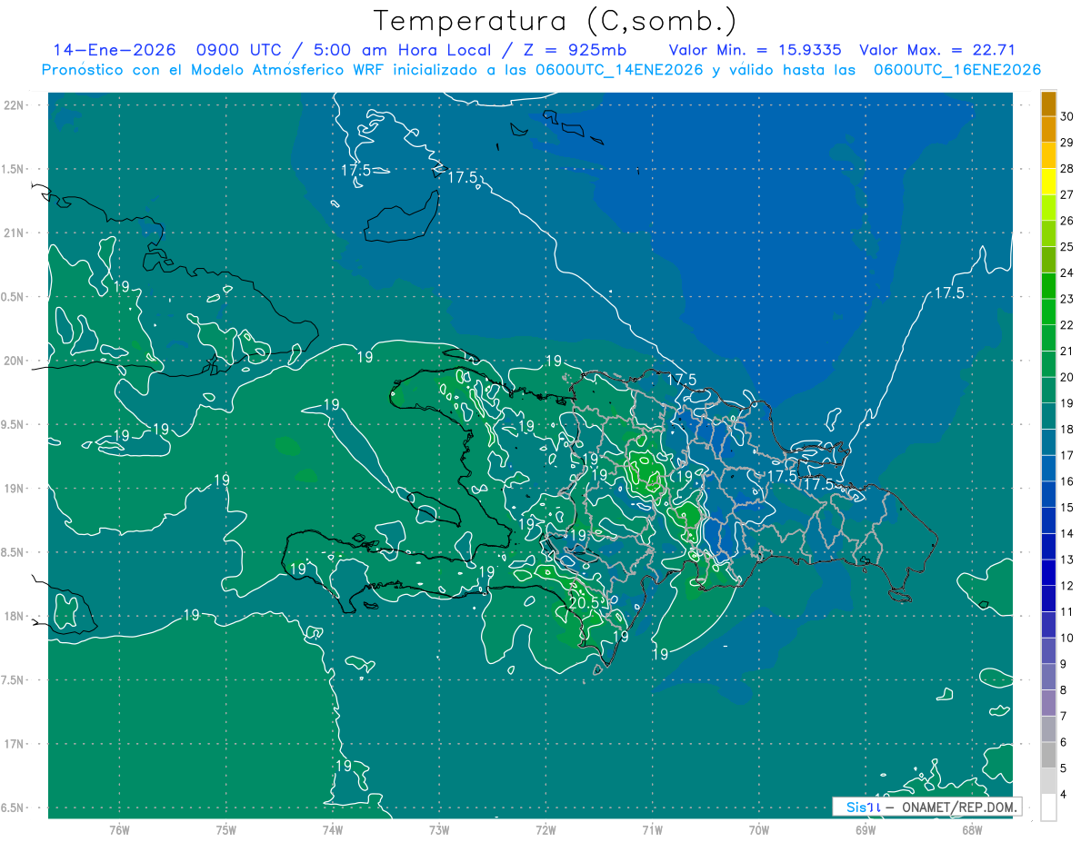Image resolution: width=1091 pixels, height=842 pixels.
Task: Click the yellow swatch between 27 and 28
Action: tap(1048, 182)
